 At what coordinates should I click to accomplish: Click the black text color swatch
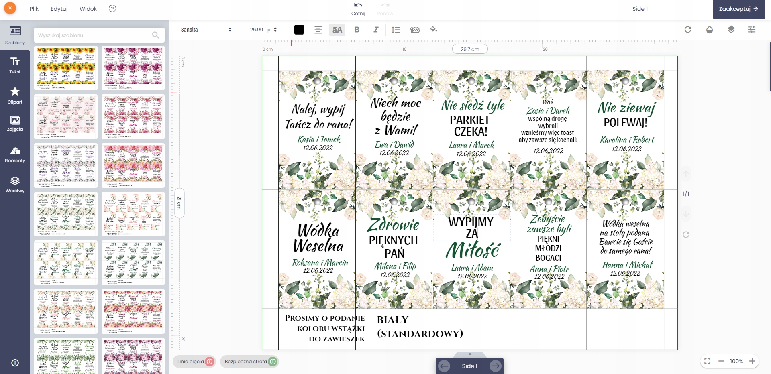(299, 30)
